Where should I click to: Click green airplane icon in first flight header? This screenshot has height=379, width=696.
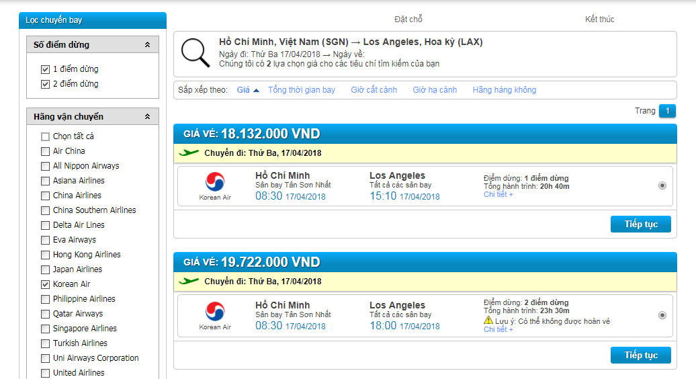tap(189, 153)
